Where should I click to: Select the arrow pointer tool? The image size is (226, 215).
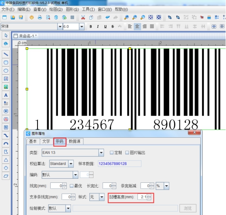(6, 35)
